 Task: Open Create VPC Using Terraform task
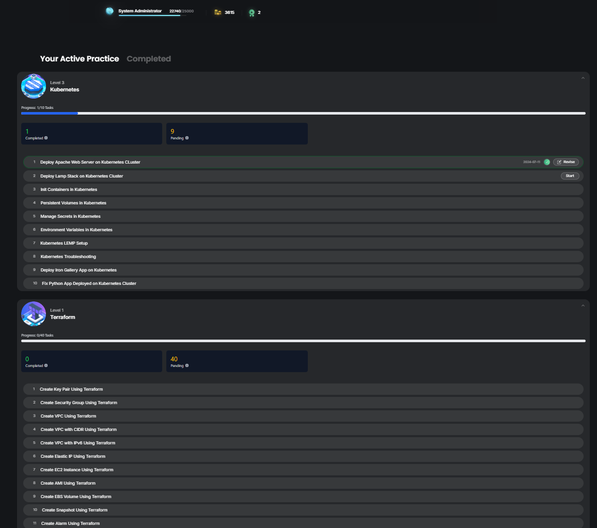coord(303,416)
